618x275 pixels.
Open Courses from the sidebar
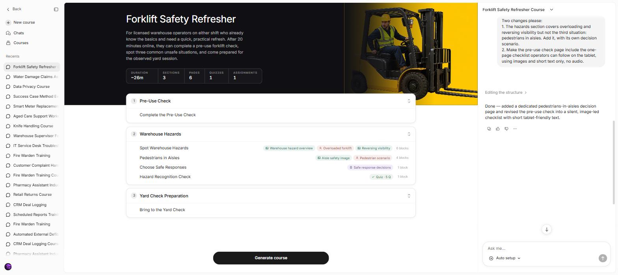[20, 43]
